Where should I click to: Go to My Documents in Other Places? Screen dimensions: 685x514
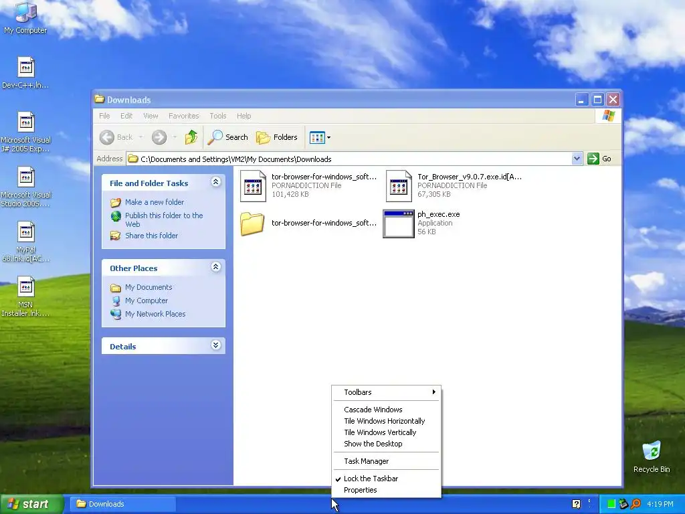coord(149,287)
